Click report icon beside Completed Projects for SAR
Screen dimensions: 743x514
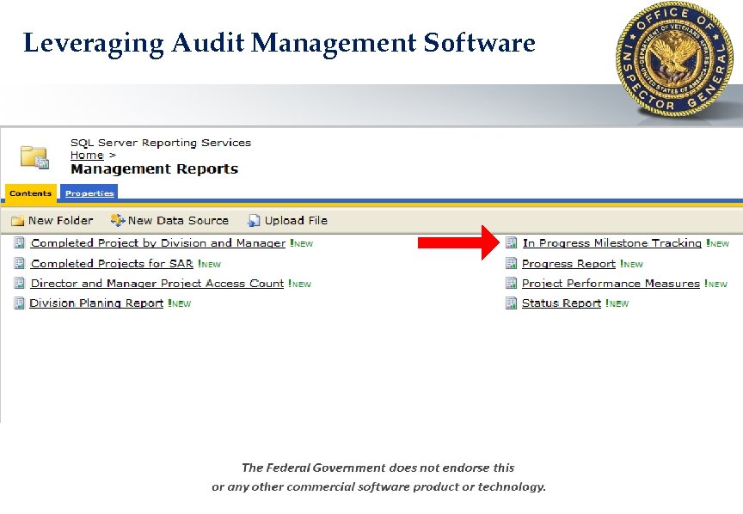point(20,263)
